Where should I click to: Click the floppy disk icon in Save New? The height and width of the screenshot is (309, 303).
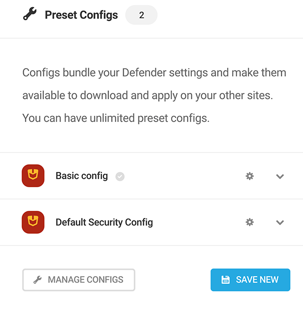point(225,280)
